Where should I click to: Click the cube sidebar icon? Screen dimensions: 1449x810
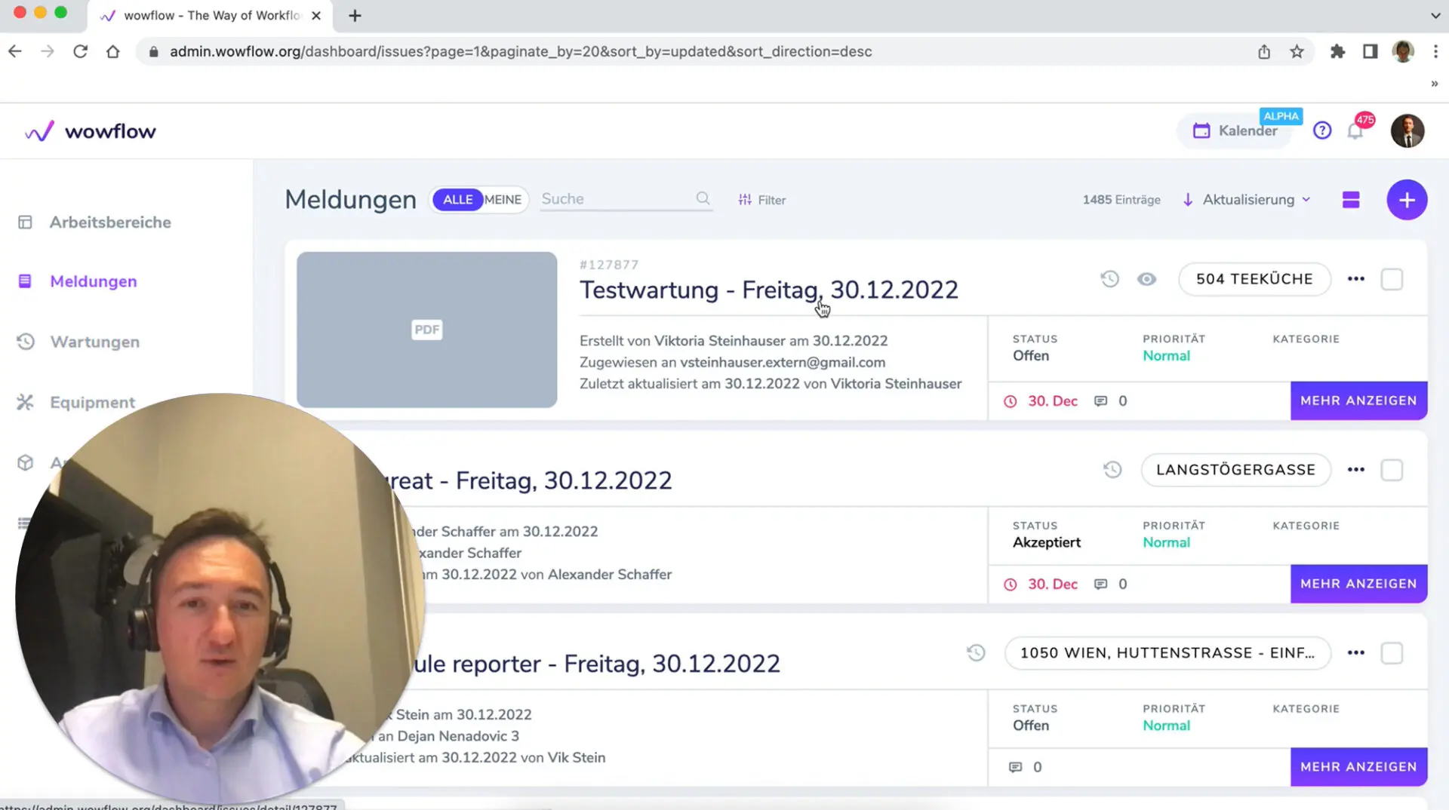(x=25, y=462)
